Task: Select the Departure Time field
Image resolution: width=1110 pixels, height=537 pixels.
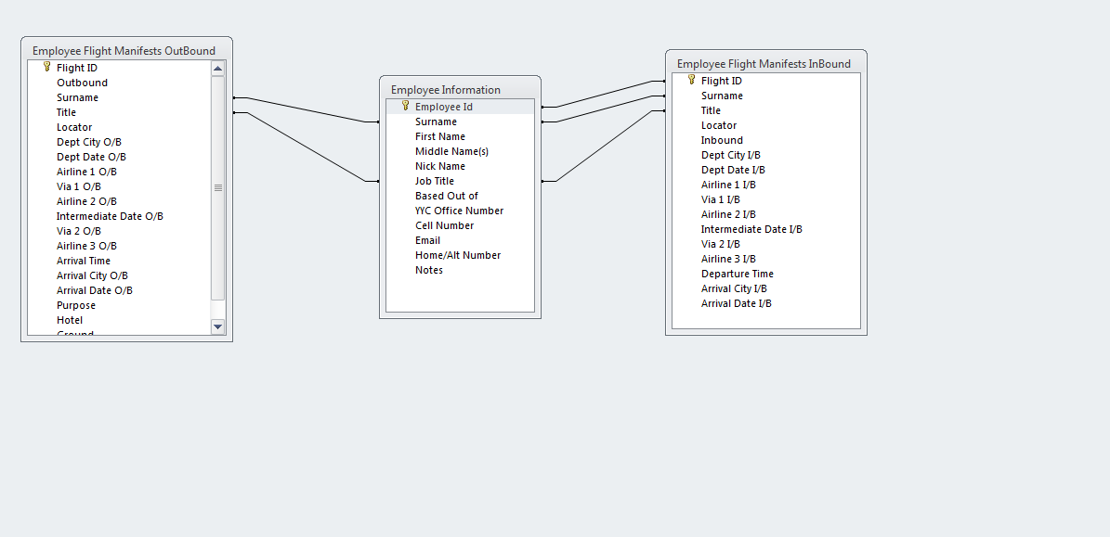Action: (x=738, y=274)
